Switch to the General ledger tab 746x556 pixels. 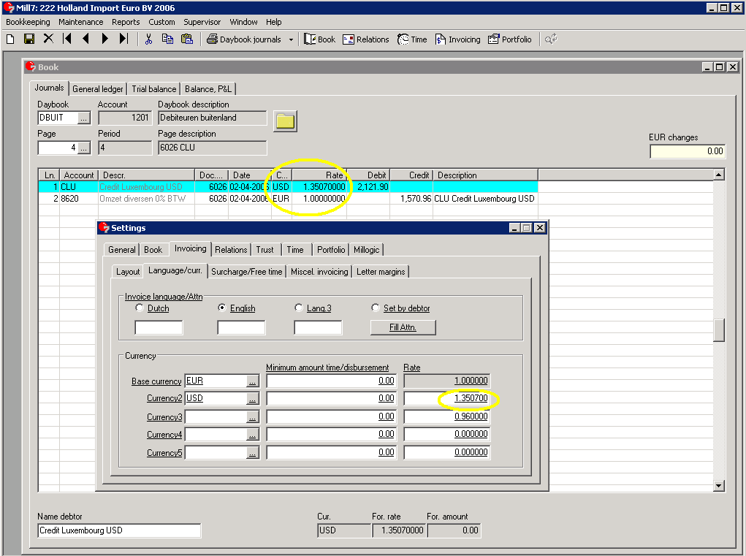[97, 89]
